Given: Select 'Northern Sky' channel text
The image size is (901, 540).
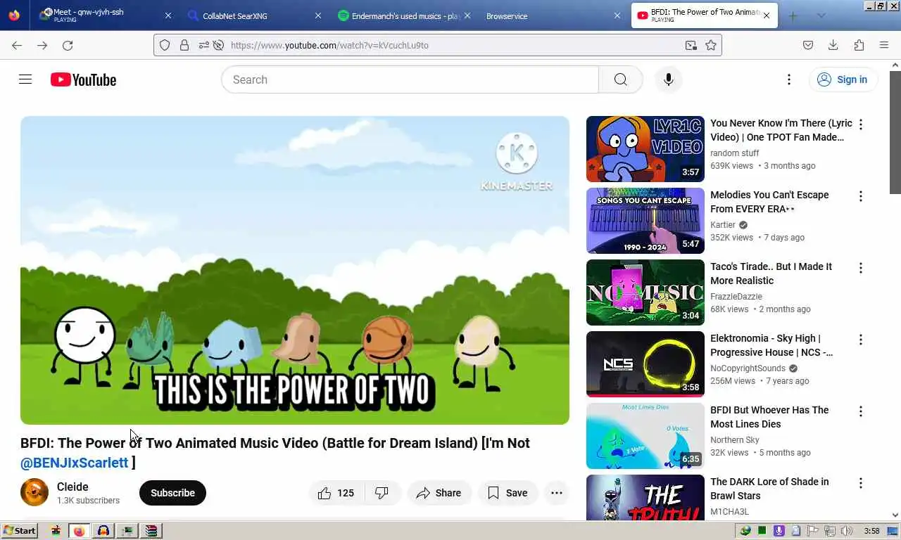Looking at the screenshot, I should point(735,440).
